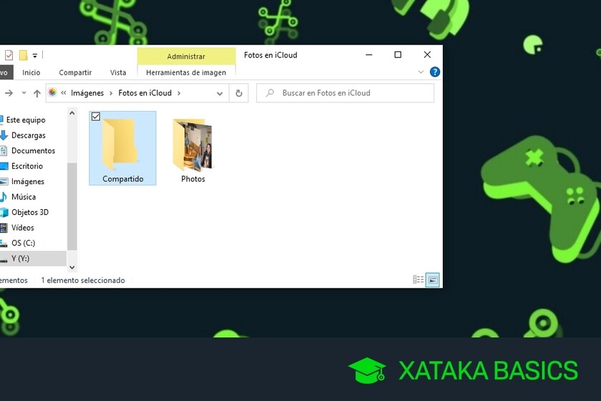Select the Photos folder thumbnail
This screenshot has height=401, width=601.
pyautogui.click(x=192, y=144)
